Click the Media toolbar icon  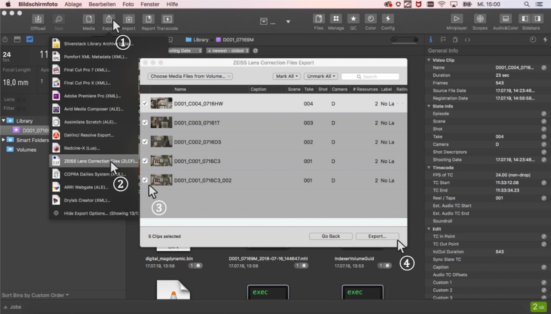pos(89,19)
